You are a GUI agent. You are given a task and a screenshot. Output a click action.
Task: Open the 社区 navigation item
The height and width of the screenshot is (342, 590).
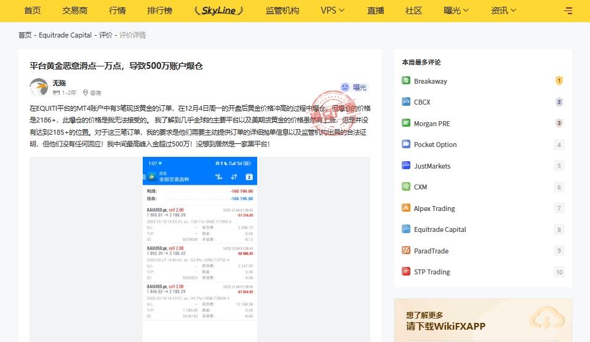(x=413, y=10)
